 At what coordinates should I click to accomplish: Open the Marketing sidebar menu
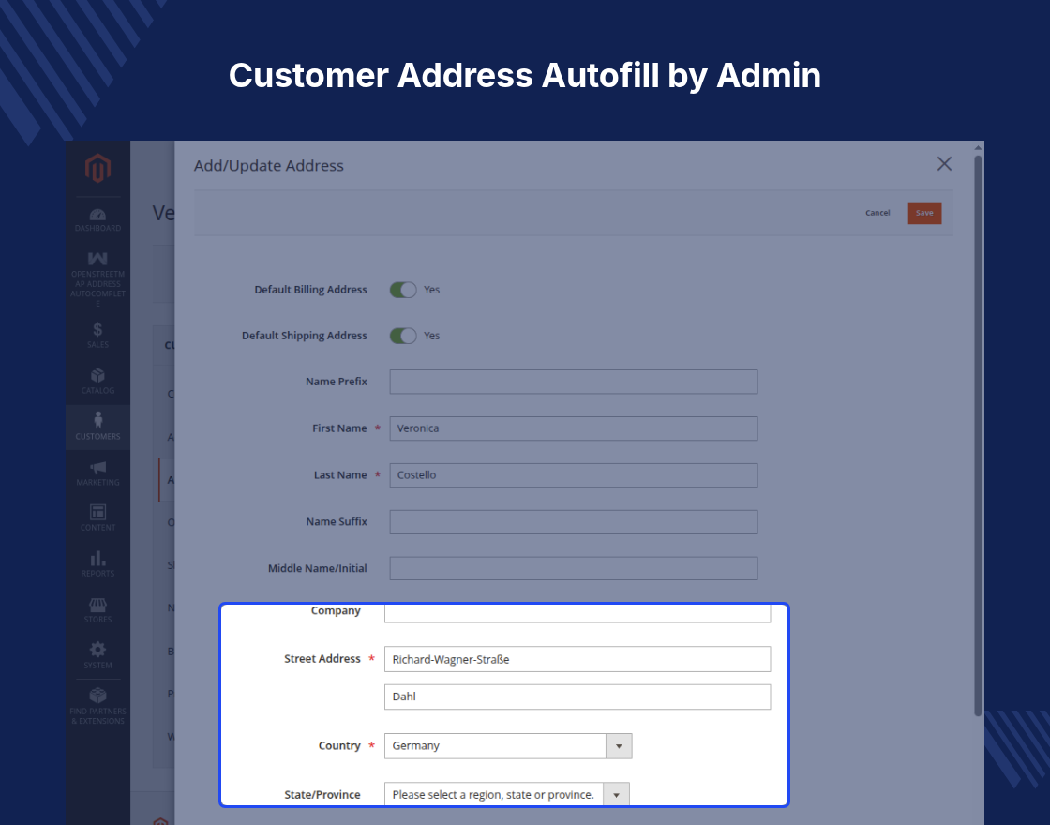pyautogui.click(x=97, y=472)
